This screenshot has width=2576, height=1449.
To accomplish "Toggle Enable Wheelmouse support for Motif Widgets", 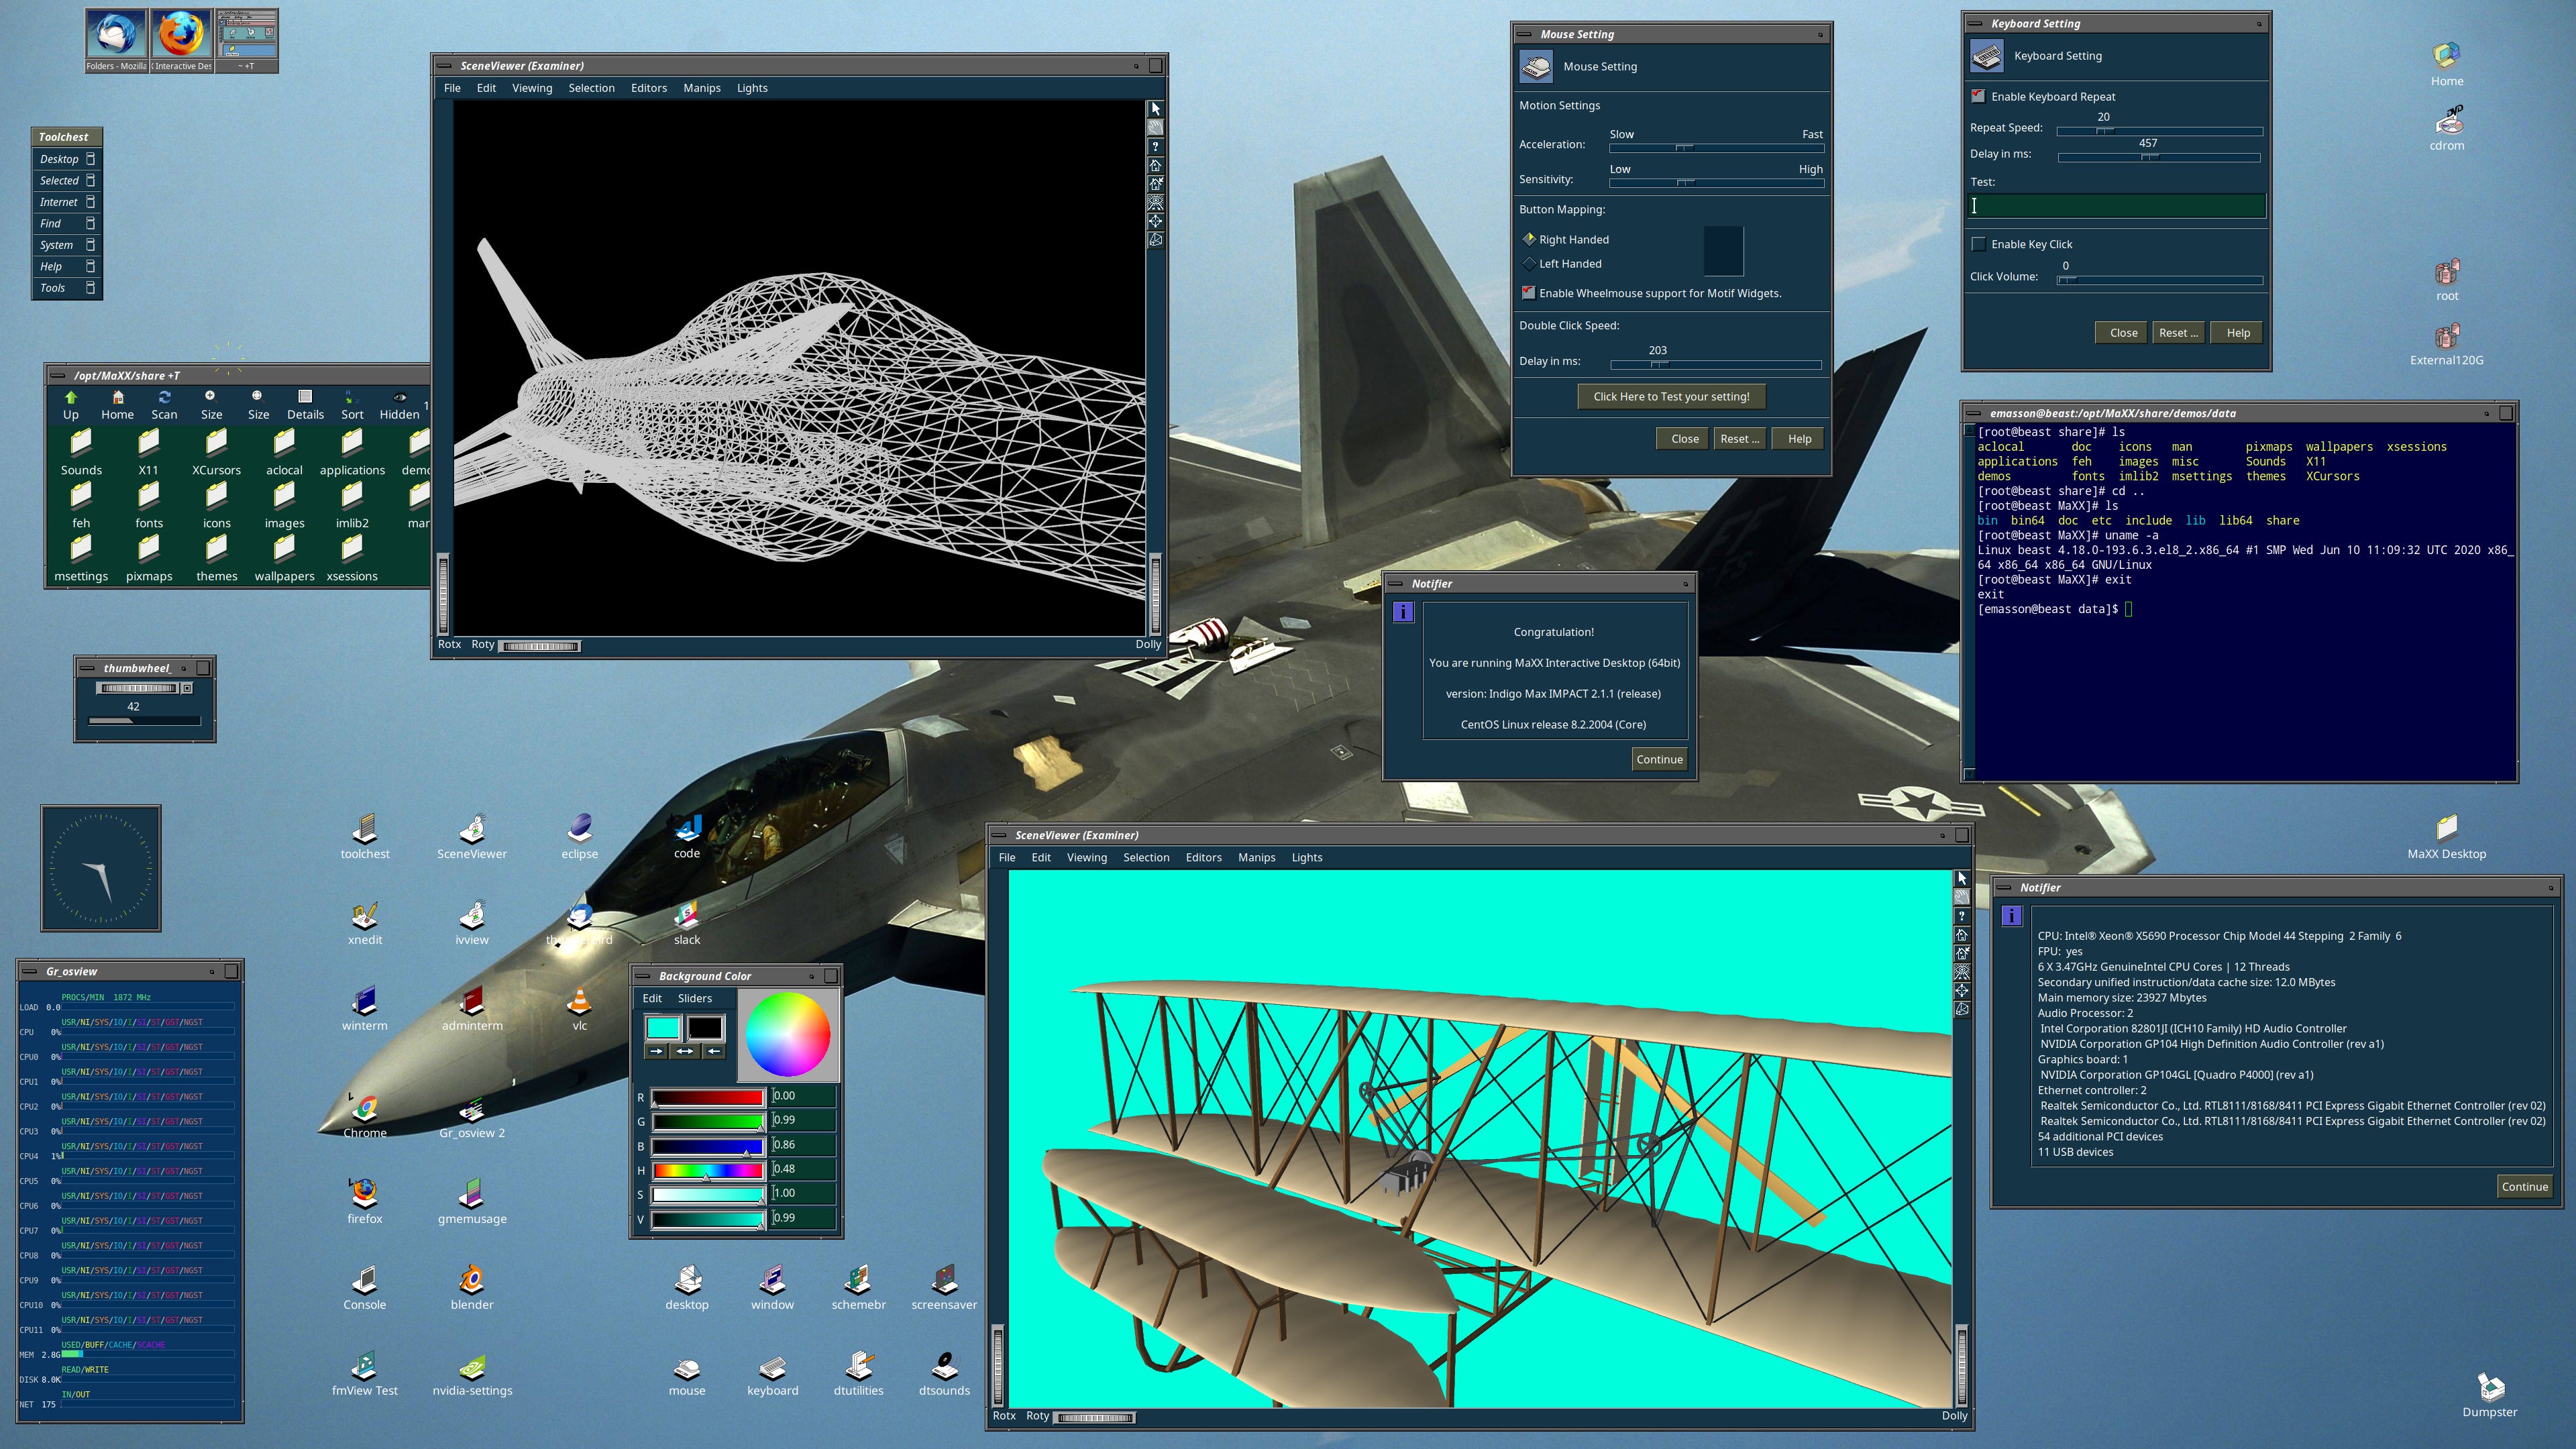I will [x=1529, y=293].
